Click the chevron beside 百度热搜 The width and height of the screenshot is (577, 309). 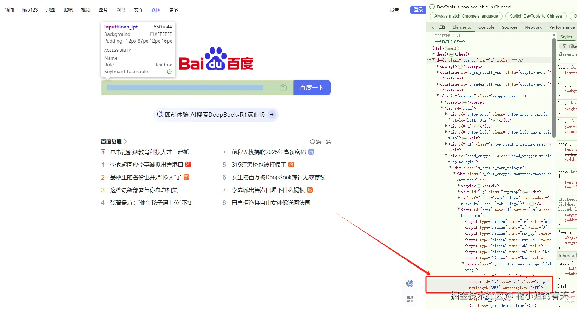(125, 142)
